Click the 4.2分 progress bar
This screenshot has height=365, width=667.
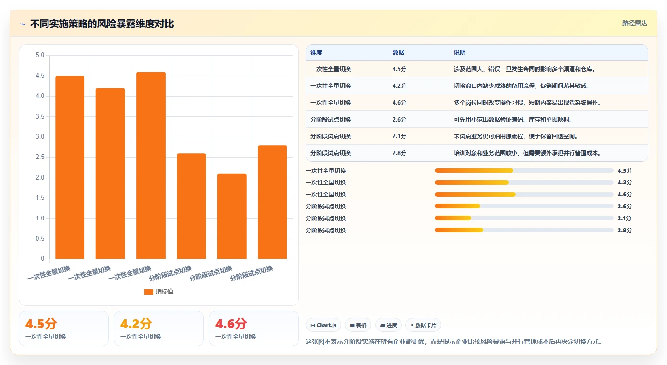click(x=524, y=182)
